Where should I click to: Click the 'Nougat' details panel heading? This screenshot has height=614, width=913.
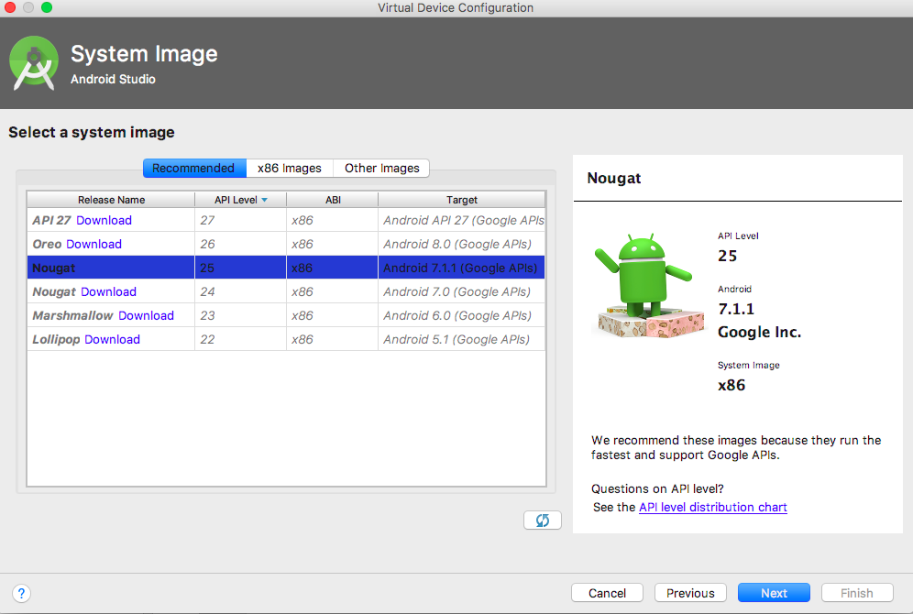click(x=614, y=178)
